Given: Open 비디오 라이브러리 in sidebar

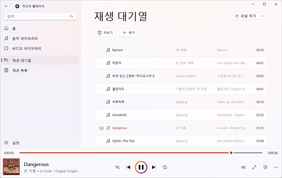Looking at the screenshot, I should coord(27,48).
